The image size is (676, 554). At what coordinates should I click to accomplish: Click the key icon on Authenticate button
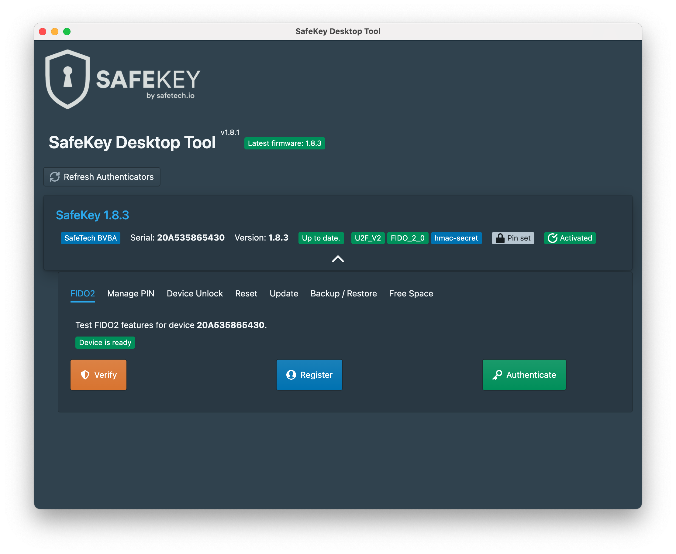click(x=497, y=375)
